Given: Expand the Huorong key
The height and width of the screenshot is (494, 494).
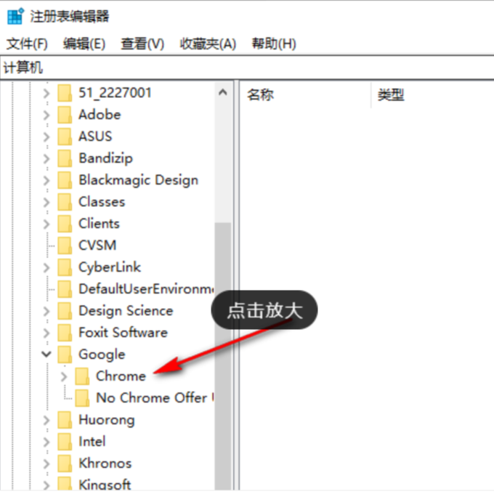Looking at the screenshot, I should click(46, 420).
